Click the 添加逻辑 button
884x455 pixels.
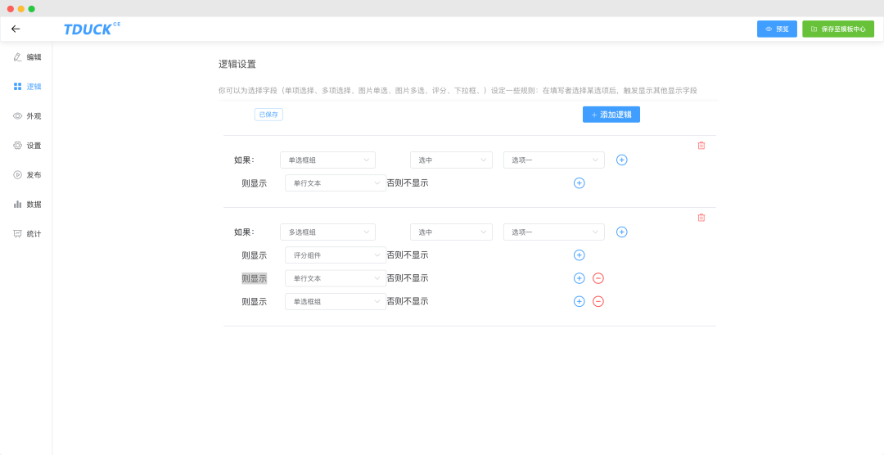[x=611, y=115]
